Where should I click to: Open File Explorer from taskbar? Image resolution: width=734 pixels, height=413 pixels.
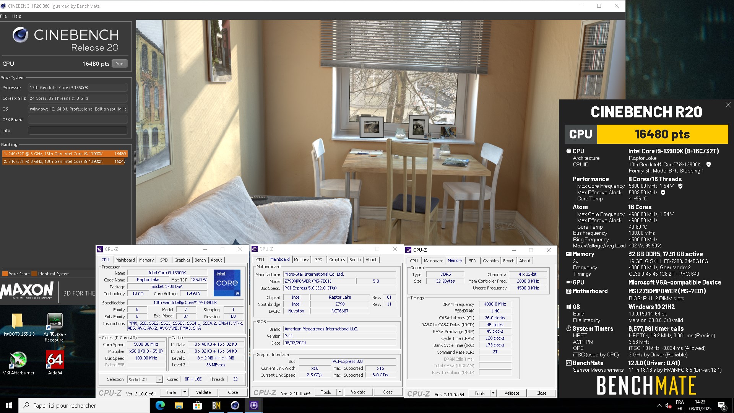(x=179, y=405)
